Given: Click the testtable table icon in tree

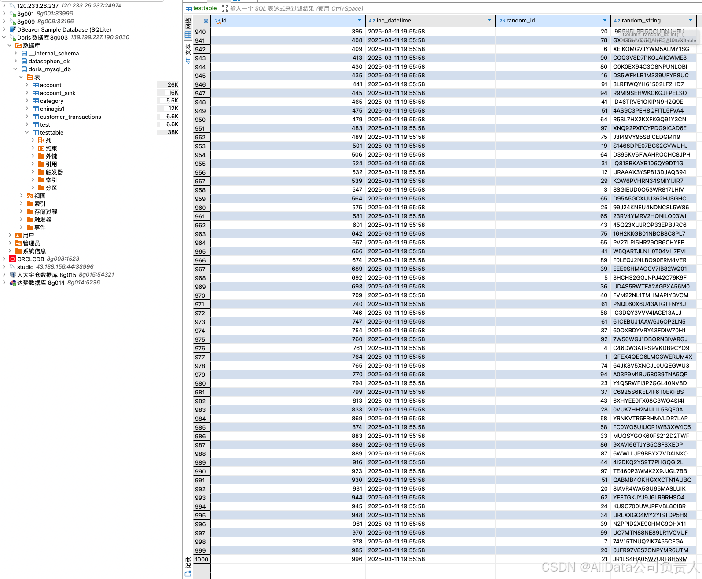Looking at the screenshot, I should click(36, 133).
